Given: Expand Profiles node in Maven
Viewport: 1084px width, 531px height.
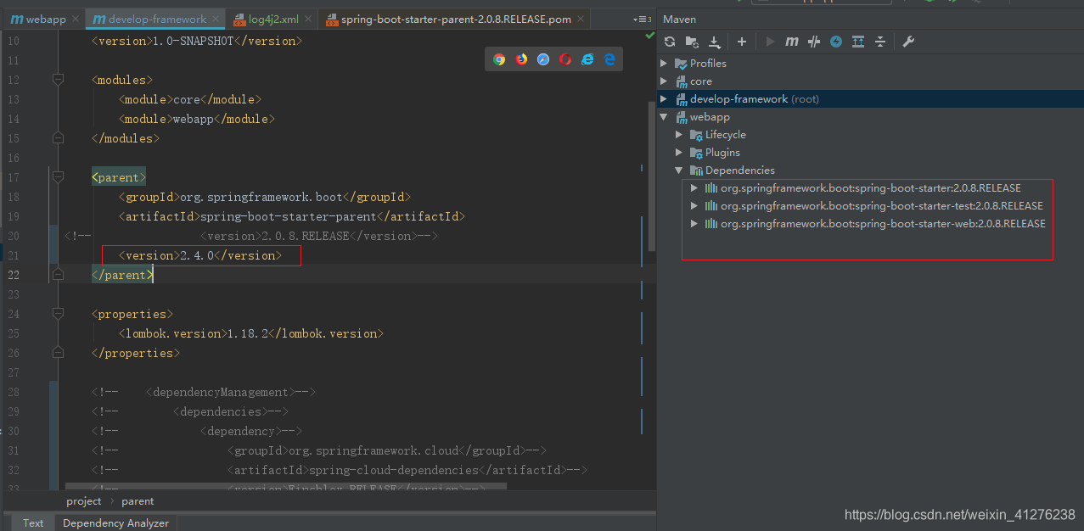Looking at the screenshot, I should pos(665,64).
